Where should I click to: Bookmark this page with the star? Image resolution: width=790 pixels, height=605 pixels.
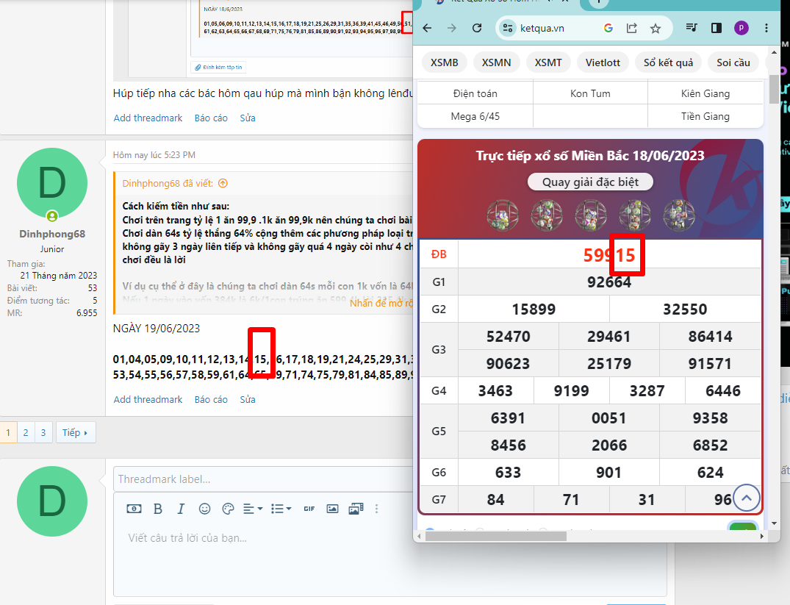[x=655, y=28]
